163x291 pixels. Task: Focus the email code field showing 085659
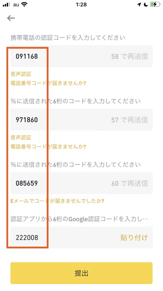[x=81, y=183]
